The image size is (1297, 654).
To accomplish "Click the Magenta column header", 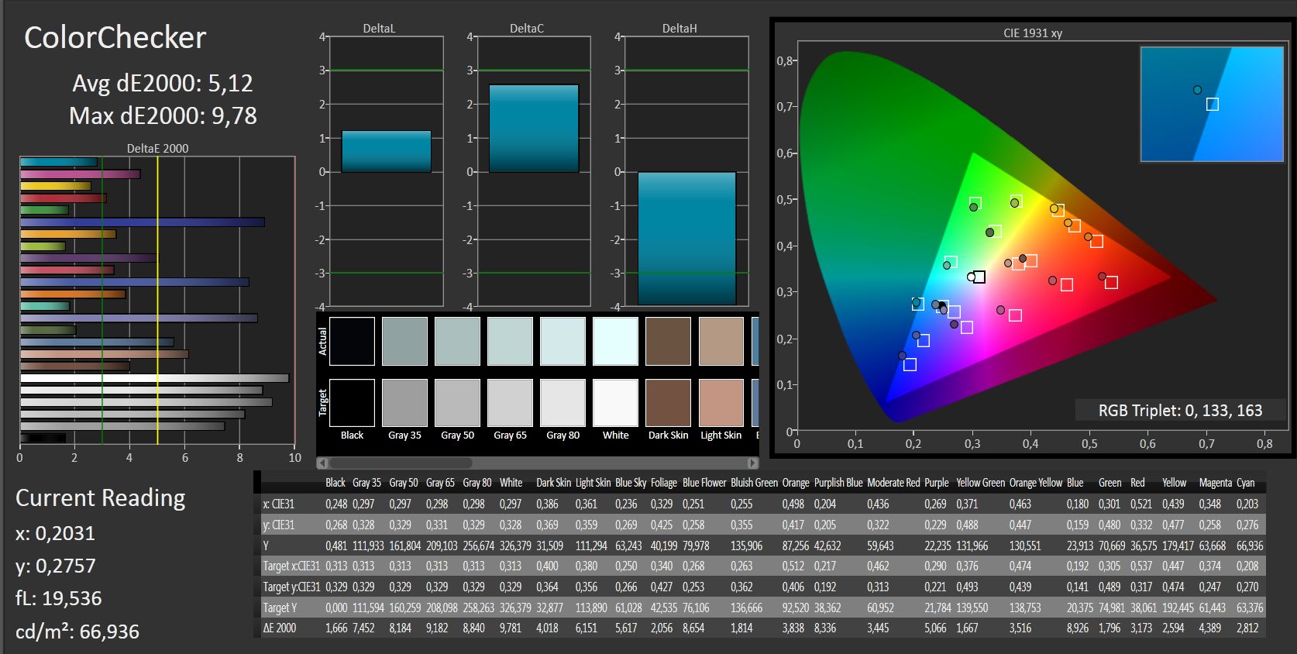I will tap(1215, 483).
